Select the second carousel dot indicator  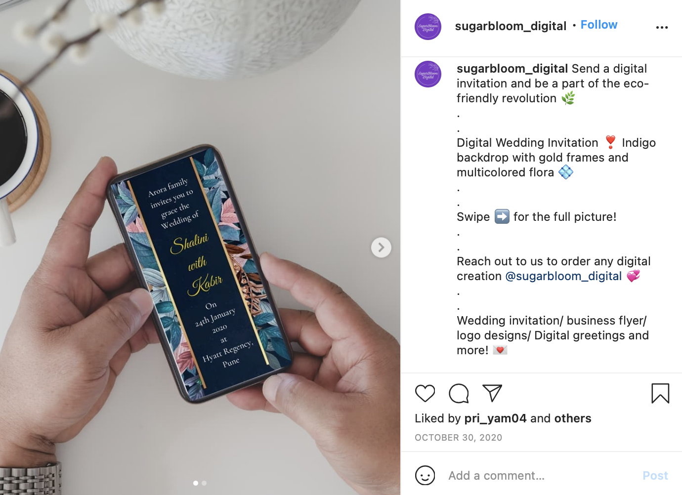204,483
